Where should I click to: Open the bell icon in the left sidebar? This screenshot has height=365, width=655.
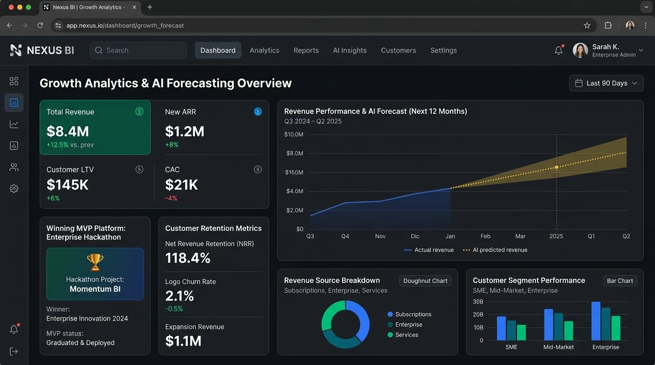[14, 329]
